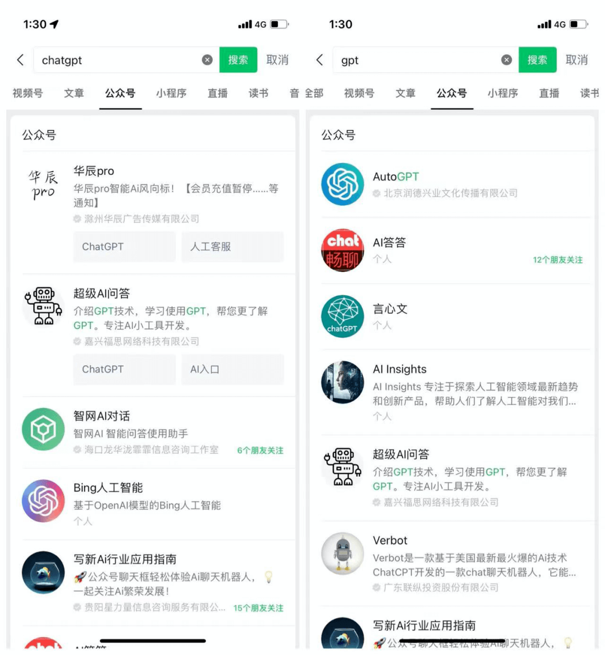Open 直播 tab on chatgpt screen
The height and width of the screenshot is (655, 605).
coord(217,93)
